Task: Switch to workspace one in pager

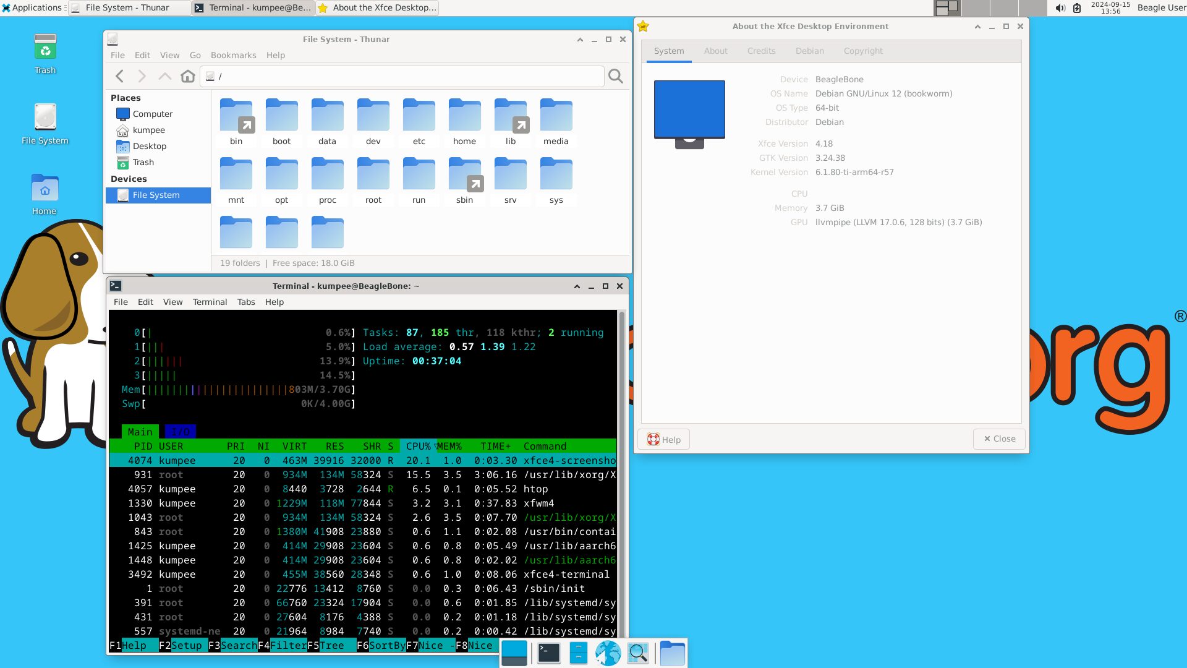Action: click(947, 7)
